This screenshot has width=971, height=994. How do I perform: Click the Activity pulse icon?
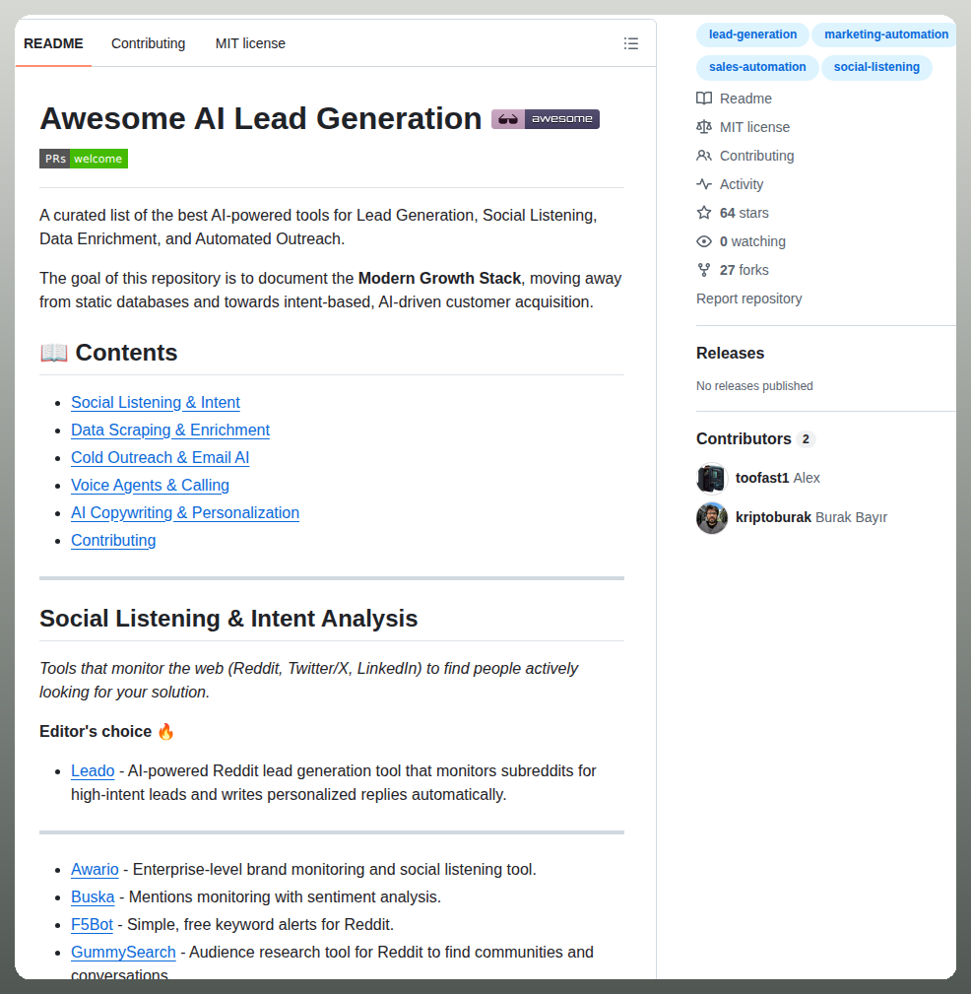pos(703,184)
